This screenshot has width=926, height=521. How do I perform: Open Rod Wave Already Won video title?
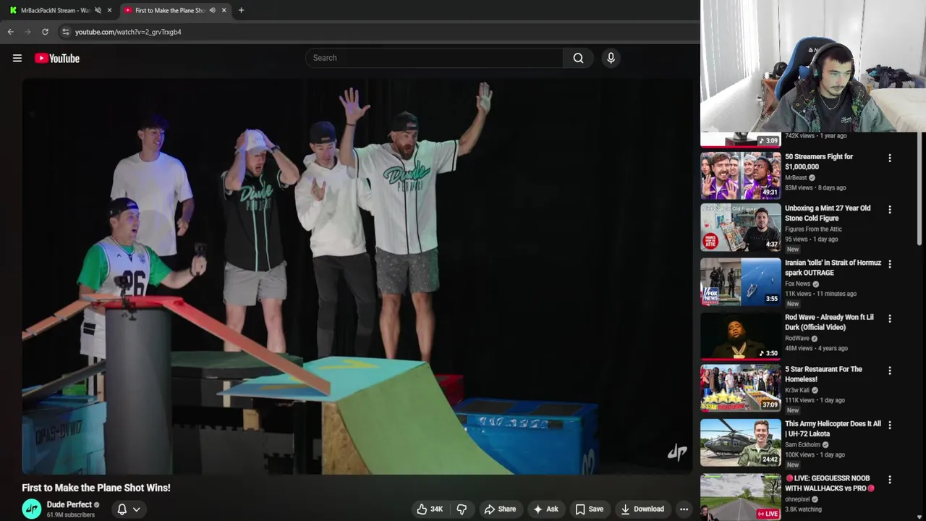(x=829, y=322)
